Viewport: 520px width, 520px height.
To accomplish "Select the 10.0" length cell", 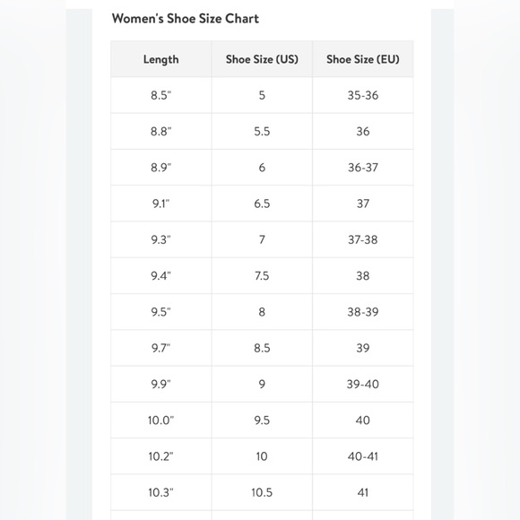I will coord(161,420).
